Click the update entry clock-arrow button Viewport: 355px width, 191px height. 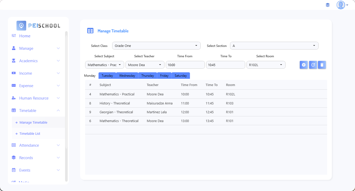(313, 65)
